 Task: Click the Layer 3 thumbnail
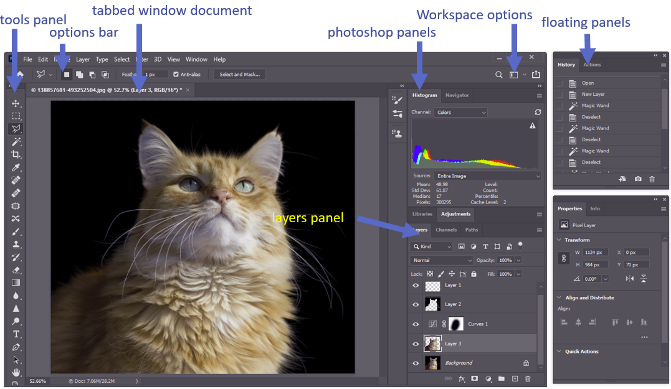[432, 342]
